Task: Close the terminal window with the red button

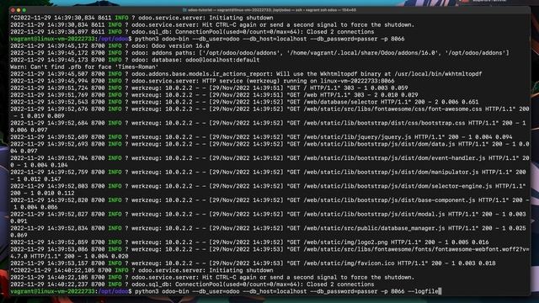Action: coord(13,10)
